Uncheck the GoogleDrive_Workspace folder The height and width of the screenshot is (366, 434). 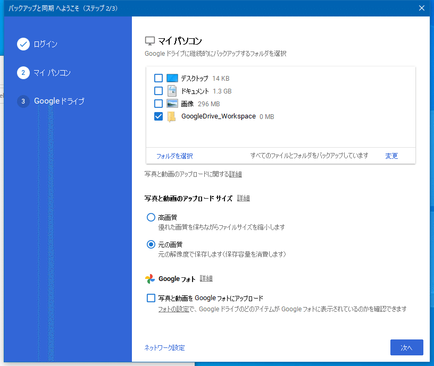click(x=158, y=116)
